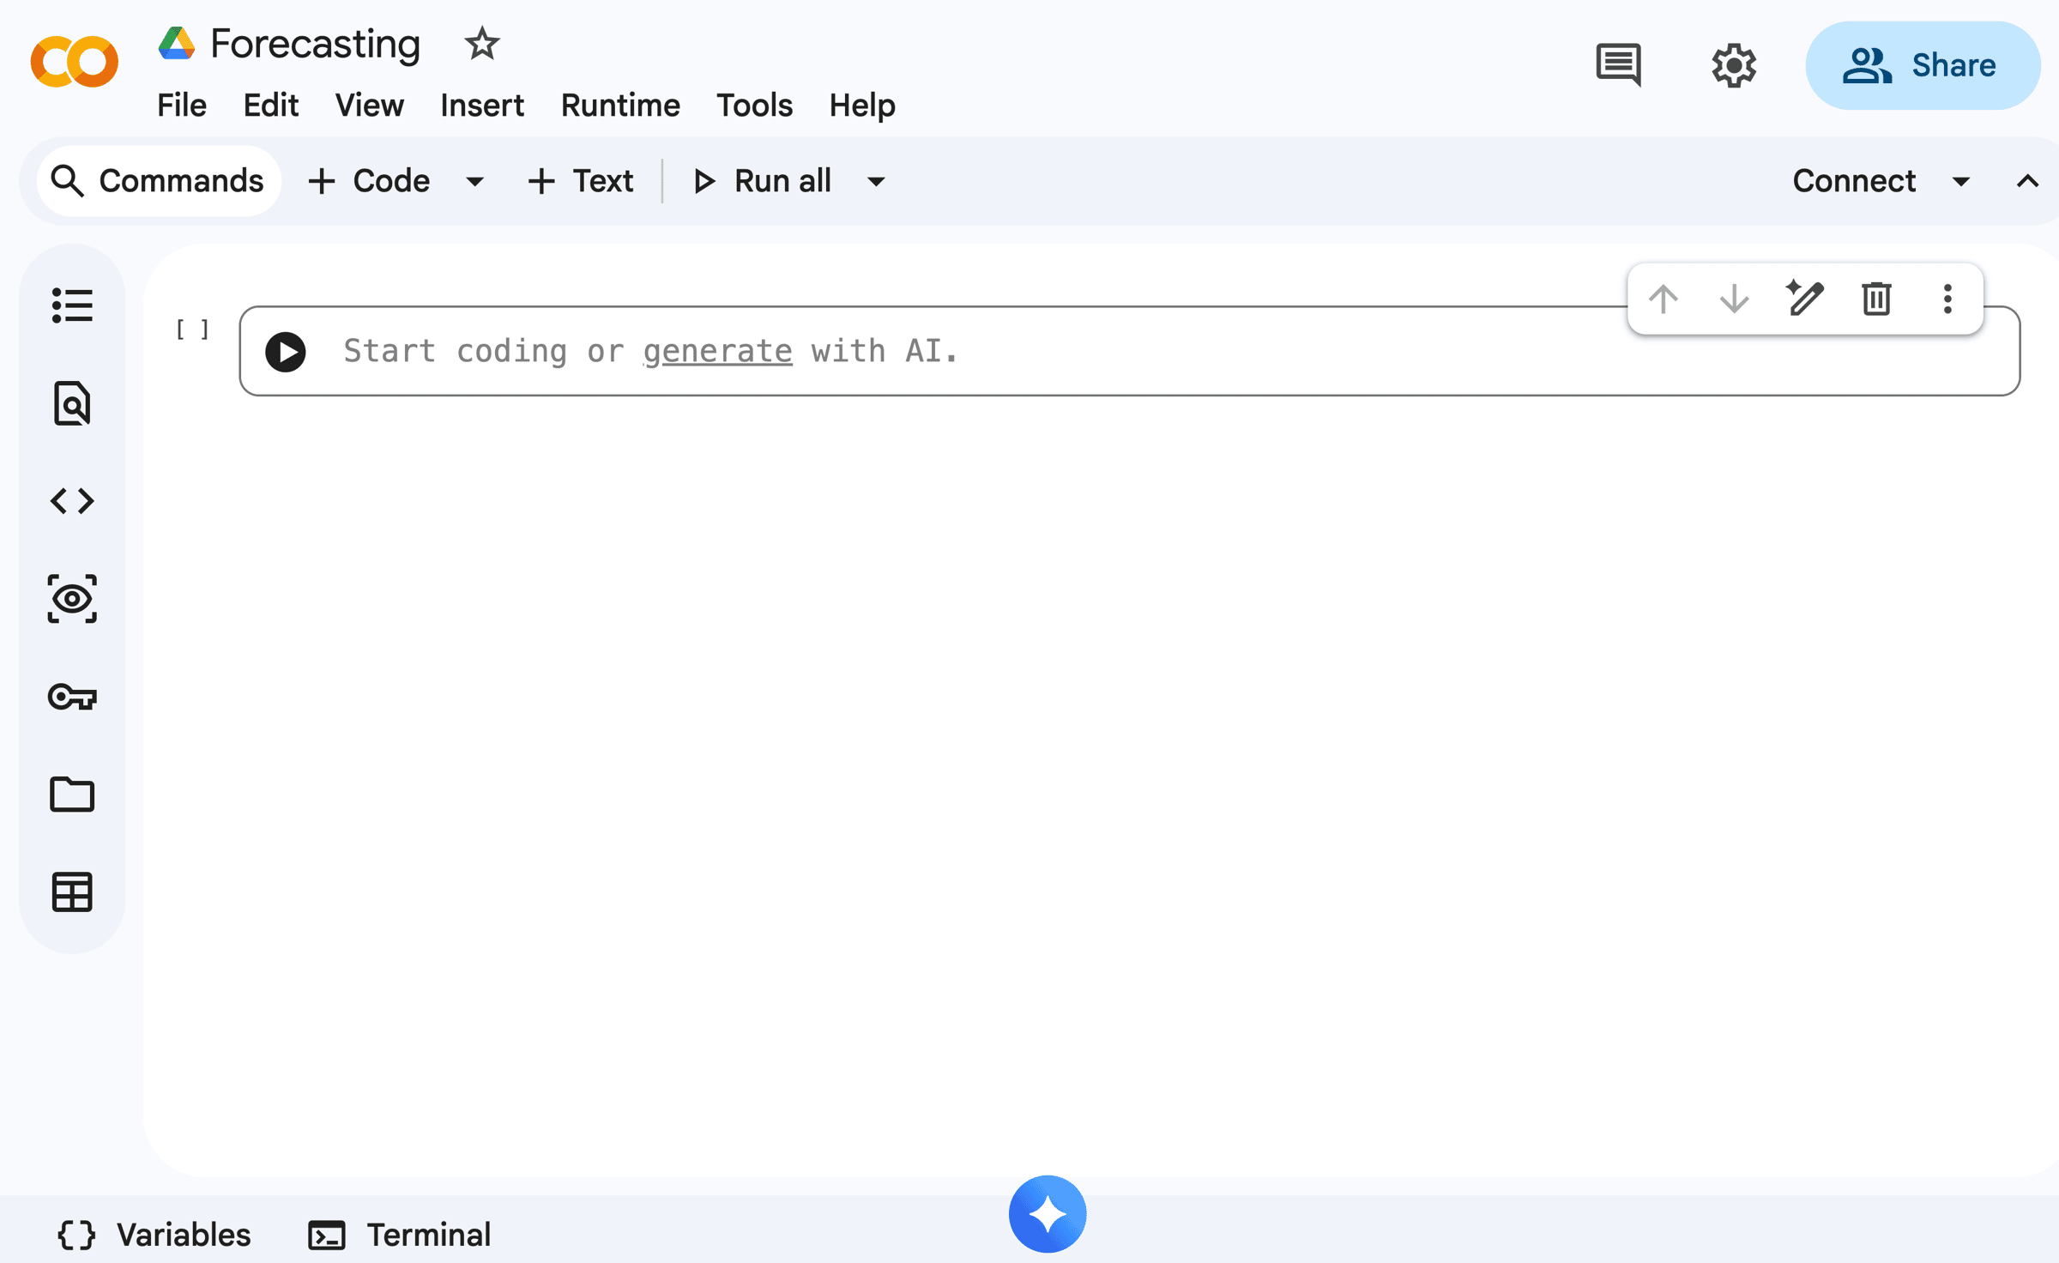Run the code cell play button
Screen dimensions: 2059x1263
(x=286, y=352)
